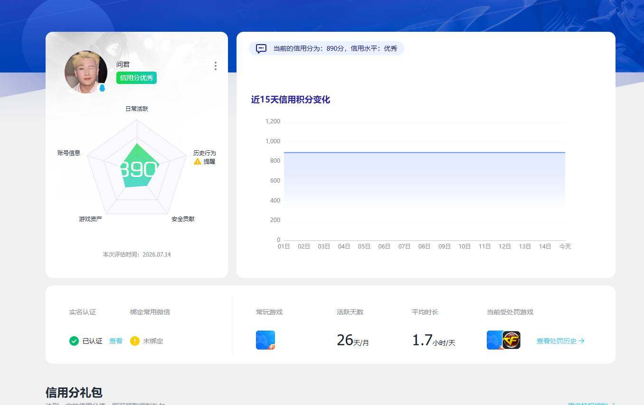Viewport: 644px width, 405px height.
Task: Click the 1,000 y-axis label
Action: 273,141
